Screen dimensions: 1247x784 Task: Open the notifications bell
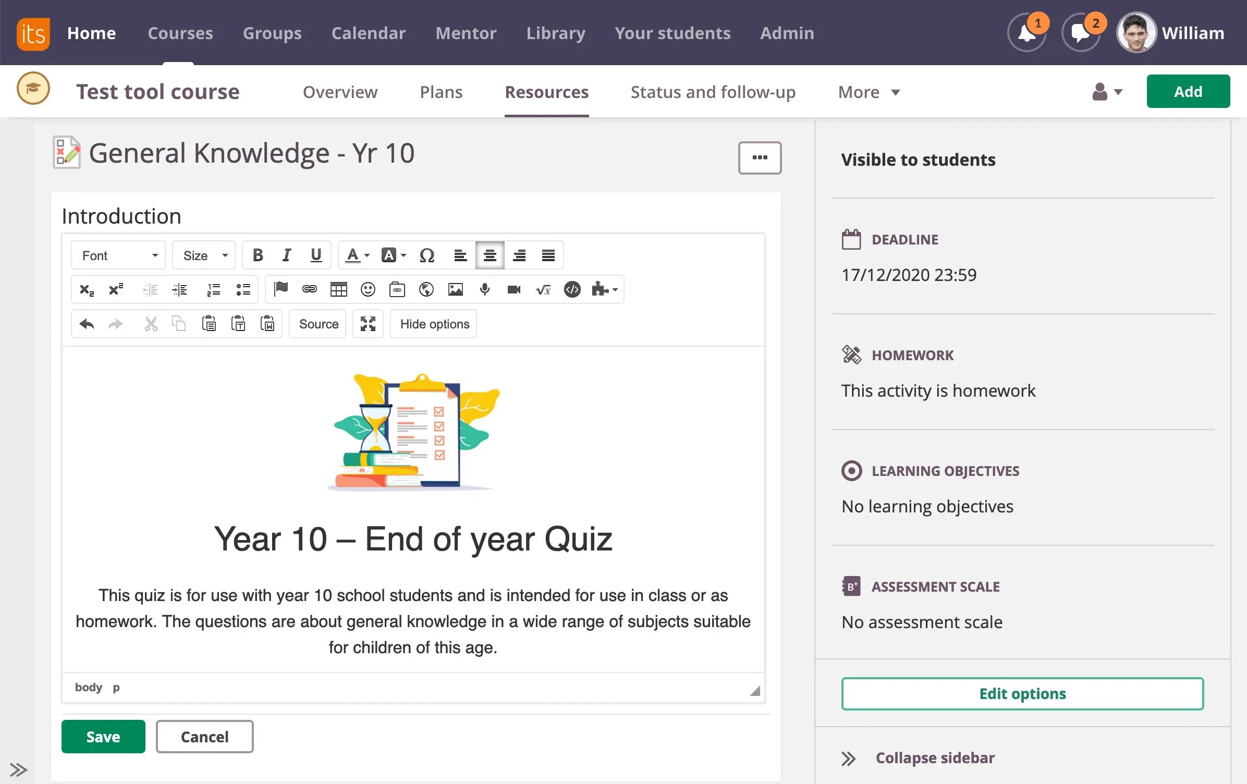pos(1026,33)
